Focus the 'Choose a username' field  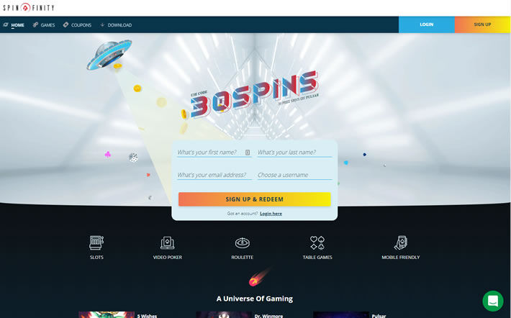[294, 175]
